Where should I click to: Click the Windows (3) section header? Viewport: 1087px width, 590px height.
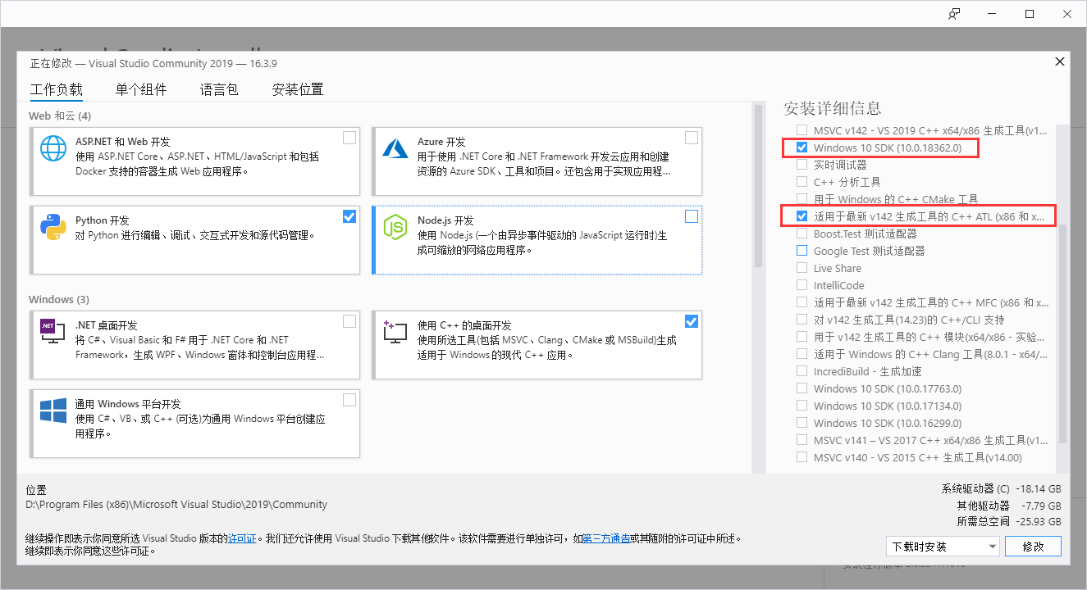coord(59,299)
